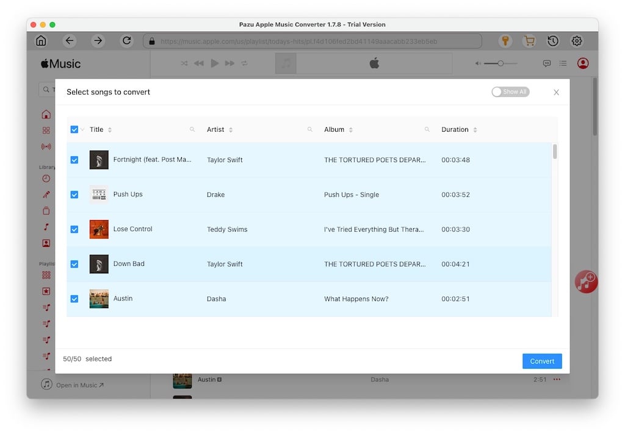
Task: Click the next track button
Action: click(x=229, y=63)
